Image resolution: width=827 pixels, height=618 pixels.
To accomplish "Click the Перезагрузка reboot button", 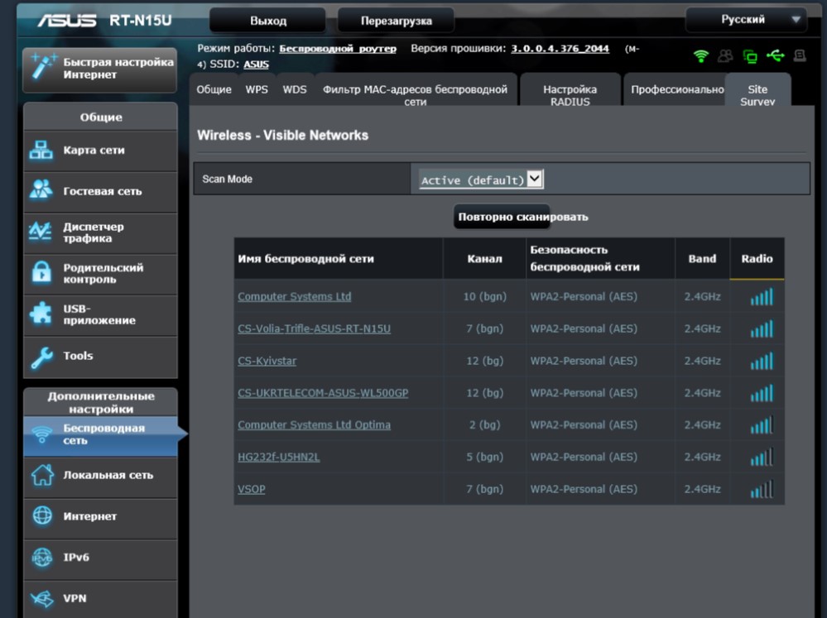I will click(x=396, y=21).
